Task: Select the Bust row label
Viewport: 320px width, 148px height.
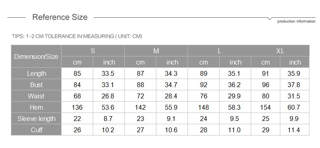Action: [x=36, y=85]
